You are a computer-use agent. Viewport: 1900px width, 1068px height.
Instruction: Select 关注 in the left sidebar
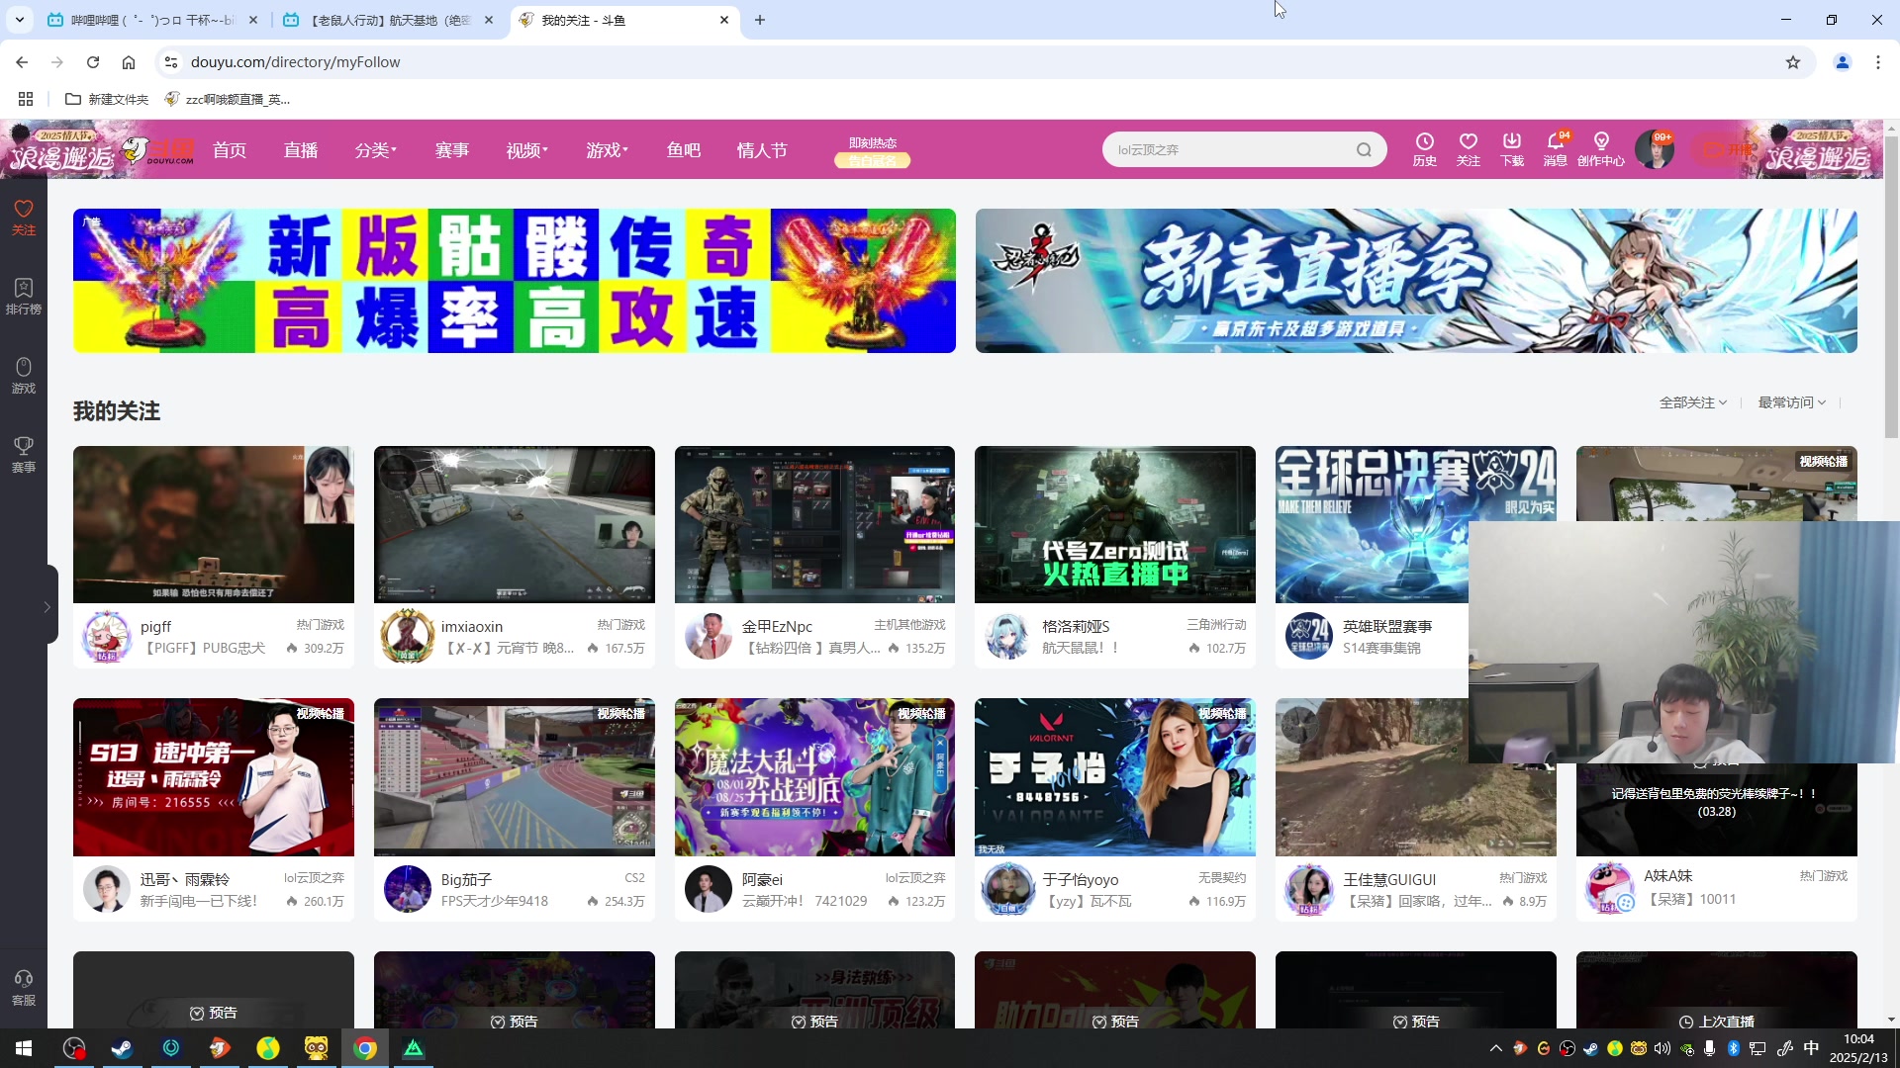24,218
